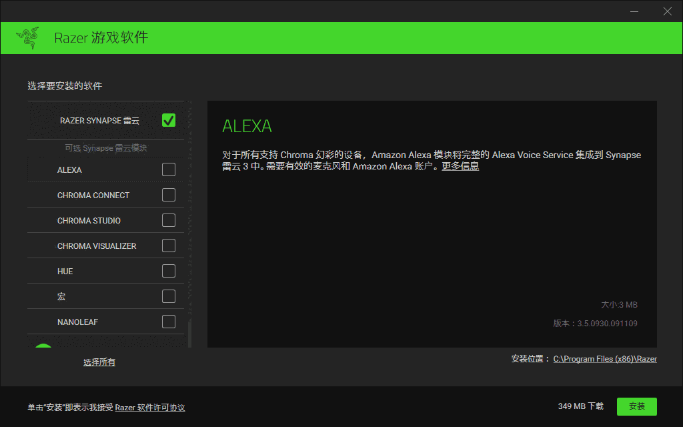Select the ALEXA list row label
683x427 pixels.
[69, 170]
